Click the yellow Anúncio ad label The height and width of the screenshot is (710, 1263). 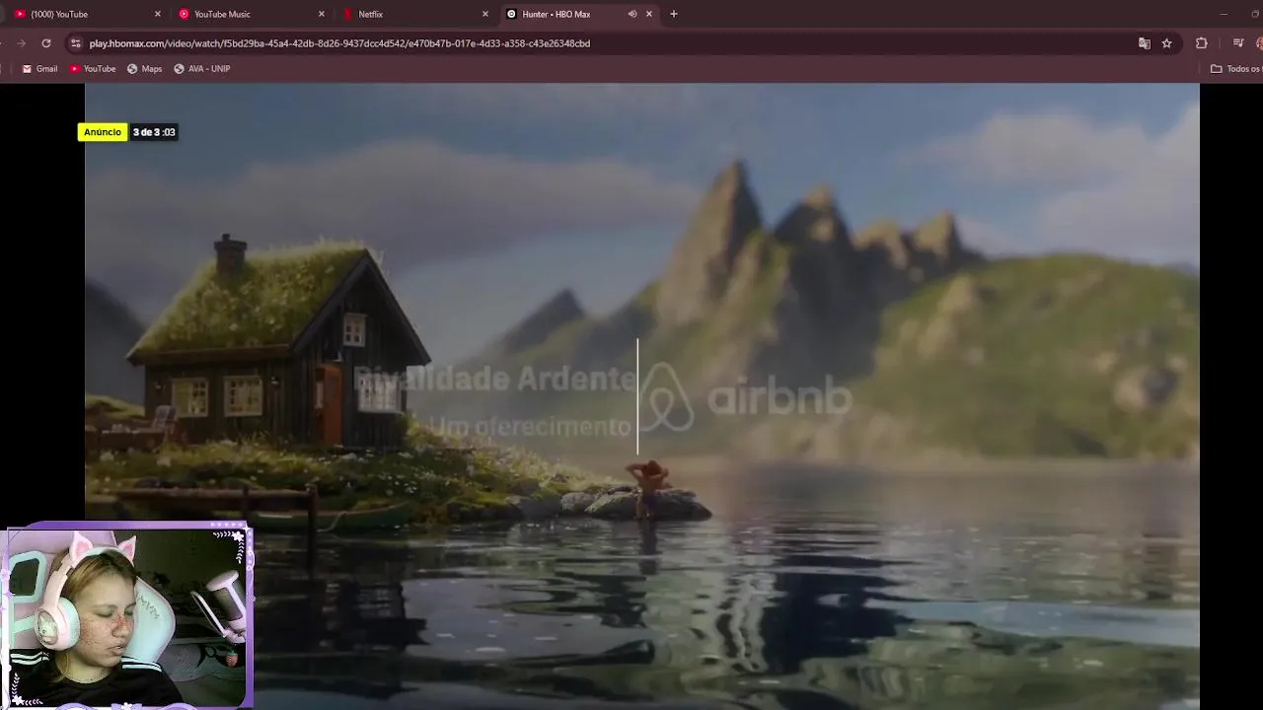click(x=103, y=132)
